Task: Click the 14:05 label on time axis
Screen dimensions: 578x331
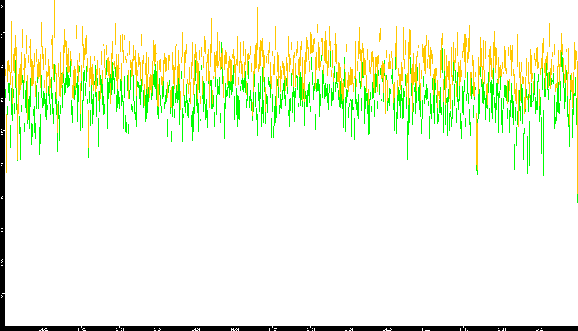Action: pyautogui.click(x=196, y=329)
